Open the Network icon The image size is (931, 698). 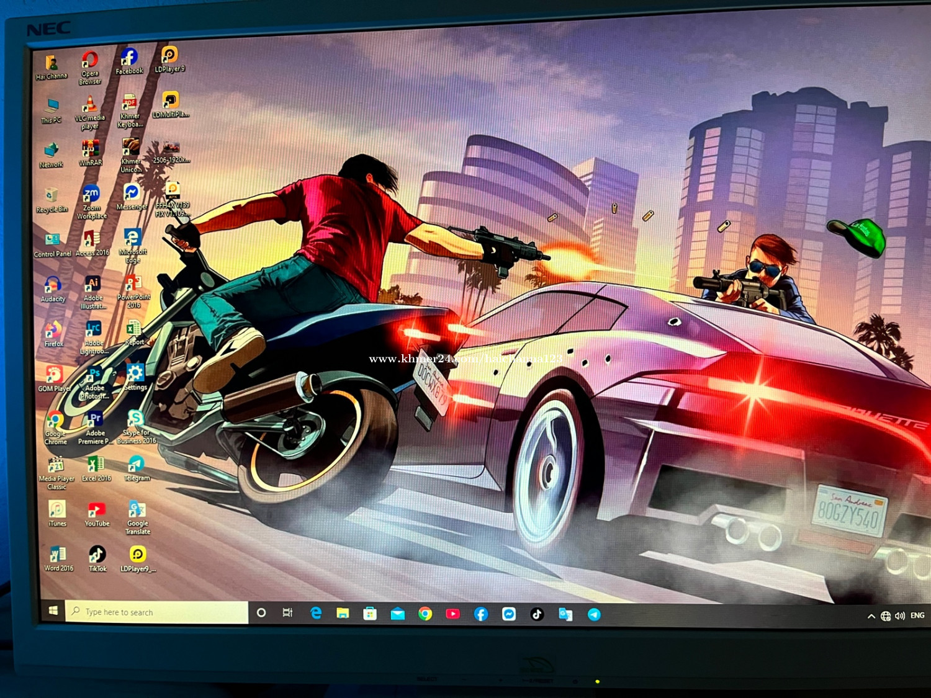point(52,155)
